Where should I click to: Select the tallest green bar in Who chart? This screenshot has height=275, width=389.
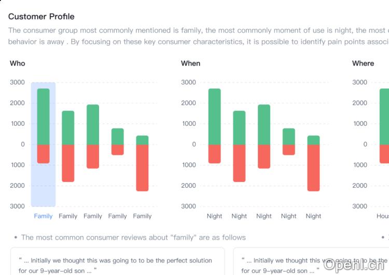[43, 116]
